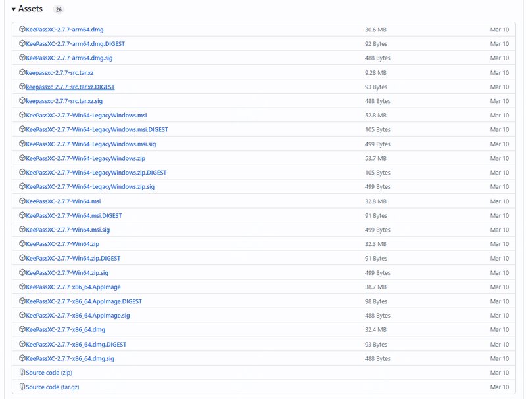Image resolution: width=526 pixels, height=399 pixels.
Task: Open KeePassXC-2.7.7-x86_64.AppImage.DIGEST link
Action: point(84,301)
